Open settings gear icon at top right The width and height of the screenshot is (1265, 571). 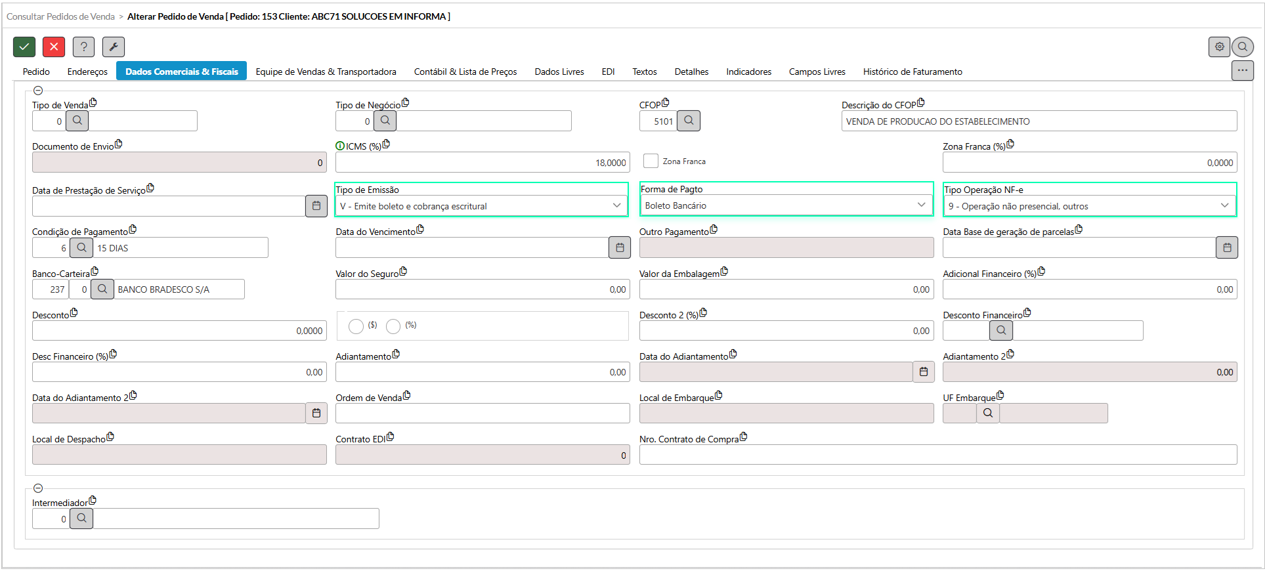(1219, 47)
